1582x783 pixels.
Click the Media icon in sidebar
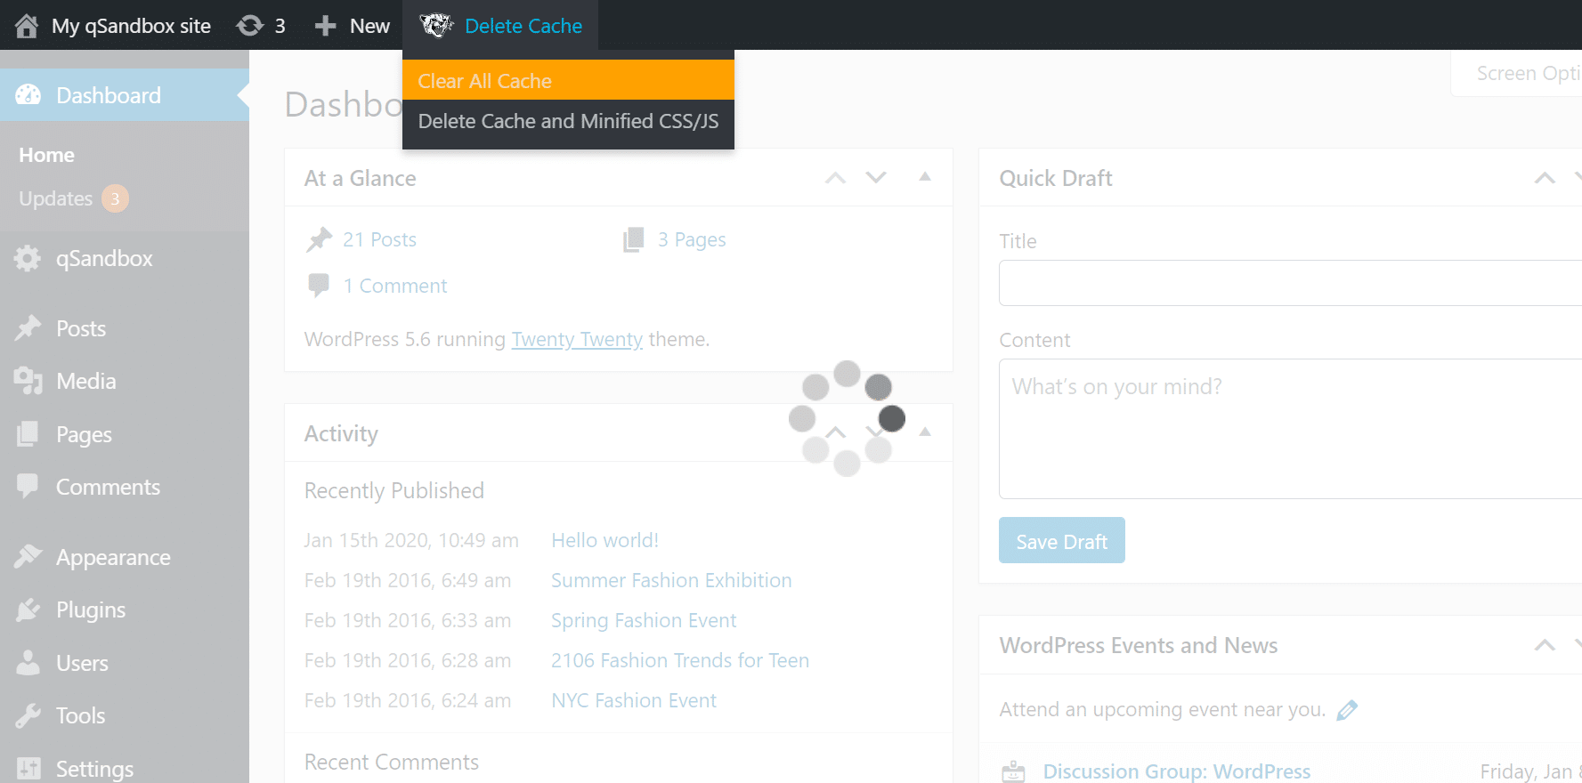tap(28, 381)
